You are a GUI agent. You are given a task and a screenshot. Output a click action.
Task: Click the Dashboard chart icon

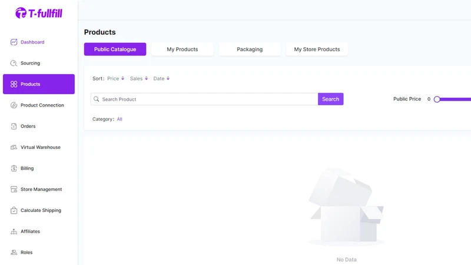pyautogui.click(x=14, y=42)
